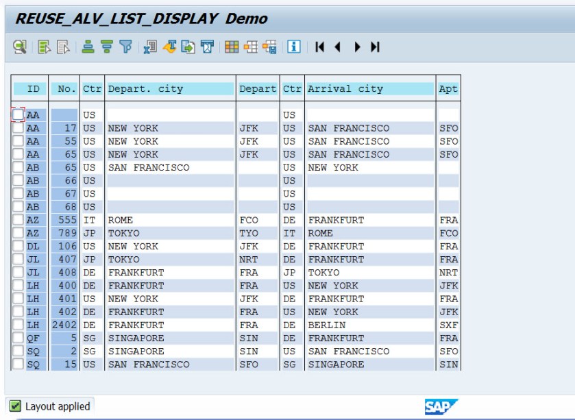This screenshot has width=575, height=420.
Task: Check the row box for QF 5
Action: [19, 338]
